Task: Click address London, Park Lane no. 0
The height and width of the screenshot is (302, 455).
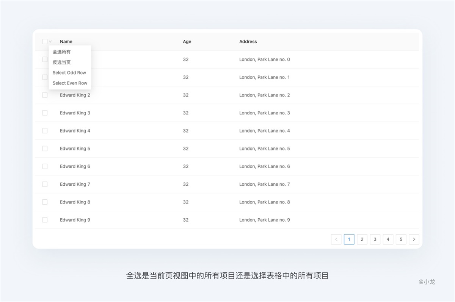Action: coord(265,59)
